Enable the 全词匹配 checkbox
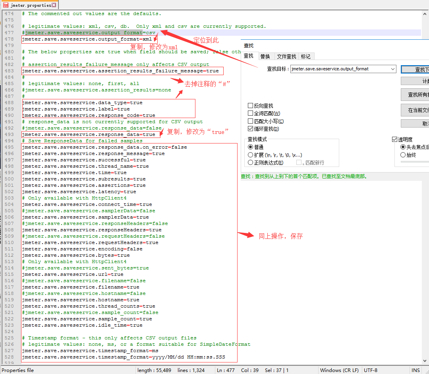 (250, 113)
